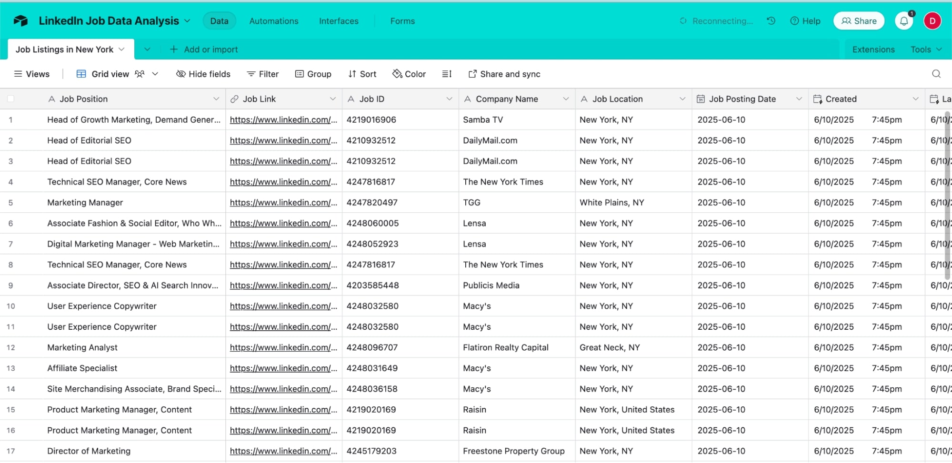Select 'Great Neck, NY' location cell
The width and height of the screenshot is (952, 463).
click(x=633, y=347)
